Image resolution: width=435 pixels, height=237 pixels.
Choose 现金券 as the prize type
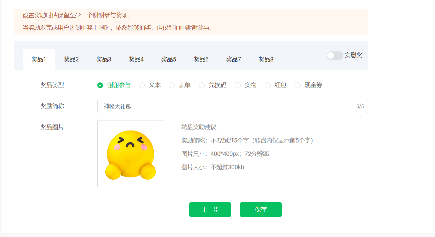pos(298,85)
